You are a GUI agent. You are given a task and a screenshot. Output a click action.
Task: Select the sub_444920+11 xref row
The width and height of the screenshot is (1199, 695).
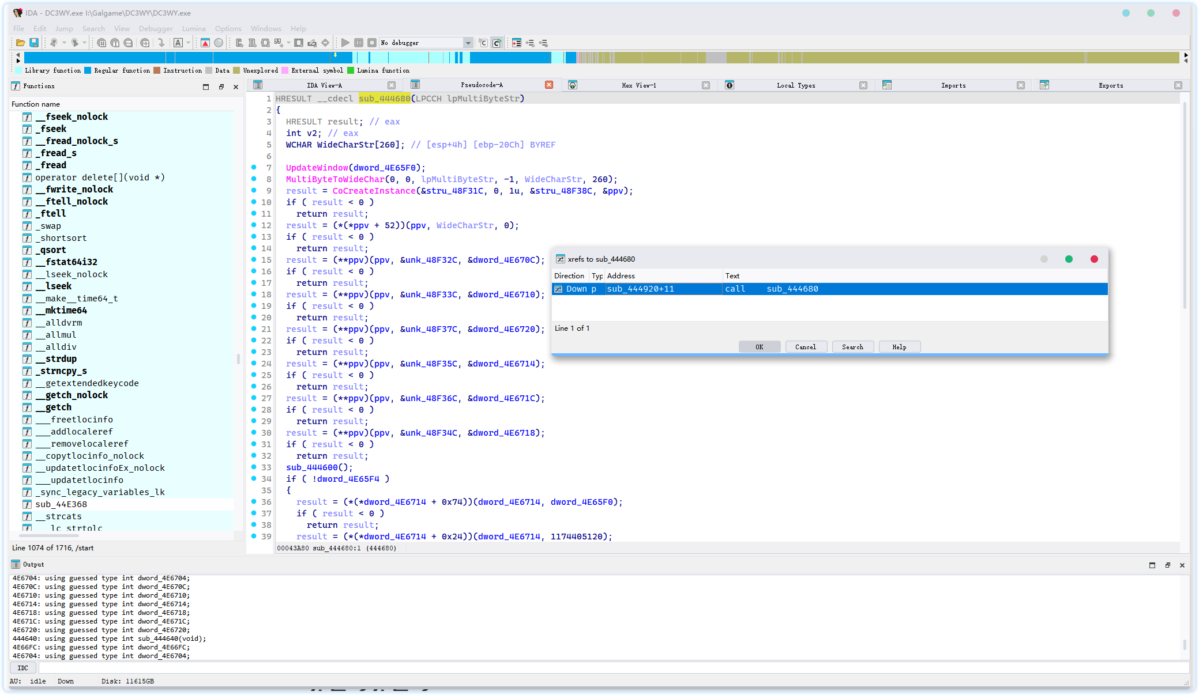point(640,289)
